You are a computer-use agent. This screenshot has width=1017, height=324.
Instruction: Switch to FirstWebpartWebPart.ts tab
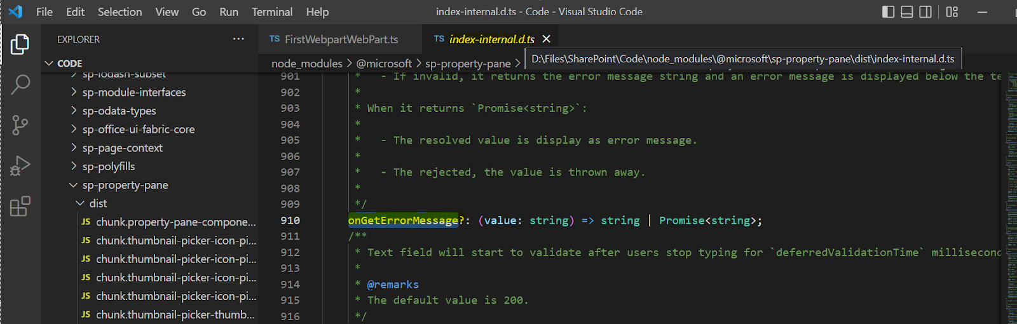pyautogui.click(x=340, y=39)
